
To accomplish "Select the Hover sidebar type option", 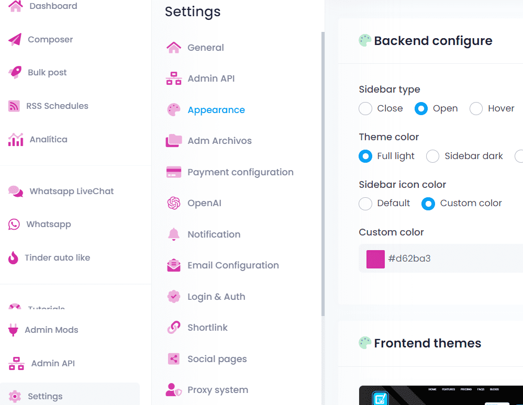I will 476,109.
